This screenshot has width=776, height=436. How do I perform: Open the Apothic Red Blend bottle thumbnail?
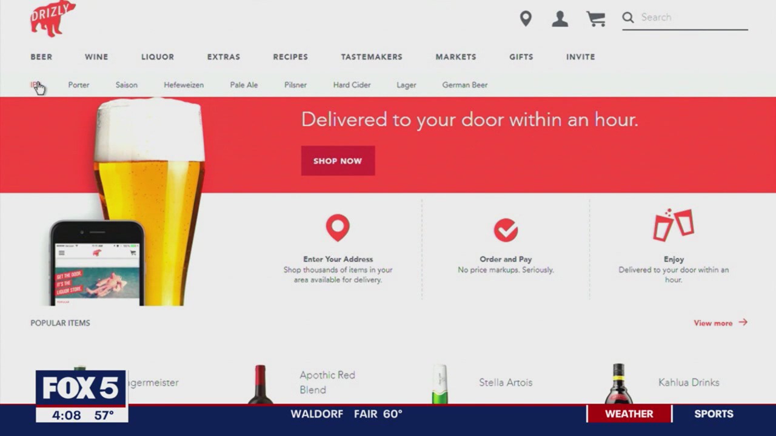pos(260,385)
